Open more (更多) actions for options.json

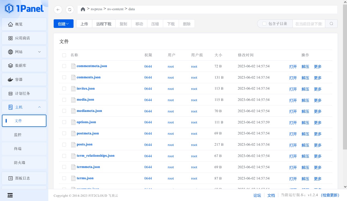(318, 123)
